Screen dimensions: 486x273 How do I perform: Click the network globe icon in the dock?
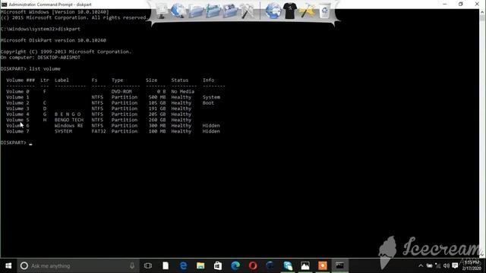(x=178, y=11)
